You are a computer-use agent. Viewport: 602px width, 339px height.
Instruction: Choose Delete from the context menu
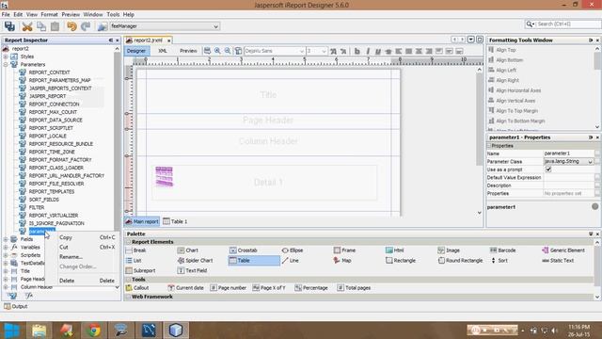click(87, 281)
